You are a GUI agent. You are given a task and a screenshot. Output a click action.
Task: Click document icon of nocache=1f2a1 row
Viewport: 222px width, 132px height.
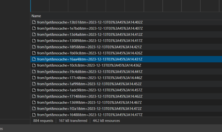click(x=34, y=109)
